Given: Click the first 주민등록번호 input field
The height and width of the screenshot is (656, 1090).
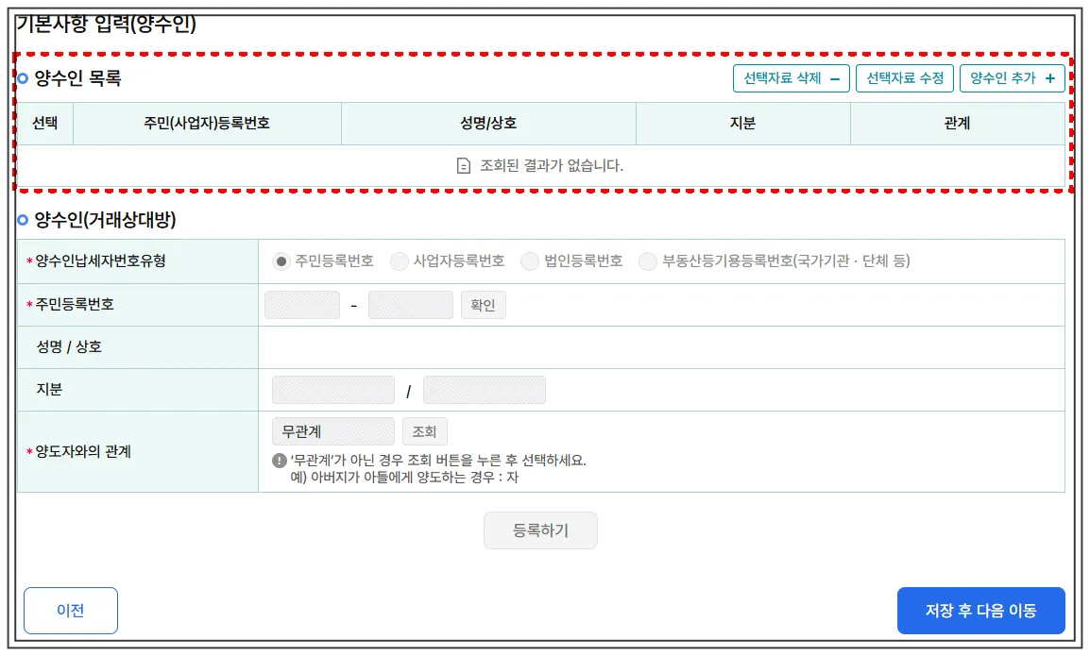Looking at the screenshot, I should 302,304.
